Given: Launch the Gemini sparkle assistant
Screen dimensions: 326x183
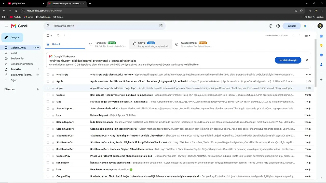Looking at the screenshot, I should [305, 26].
